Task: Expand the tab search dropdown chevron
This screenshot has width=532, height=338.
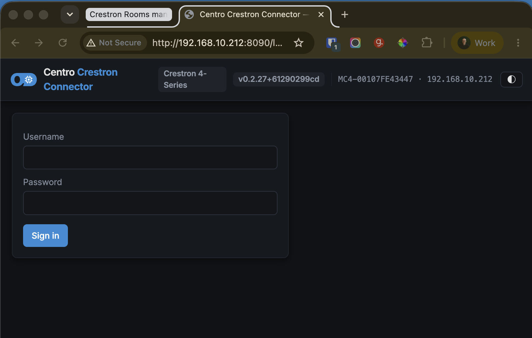Action: point(70,14)
